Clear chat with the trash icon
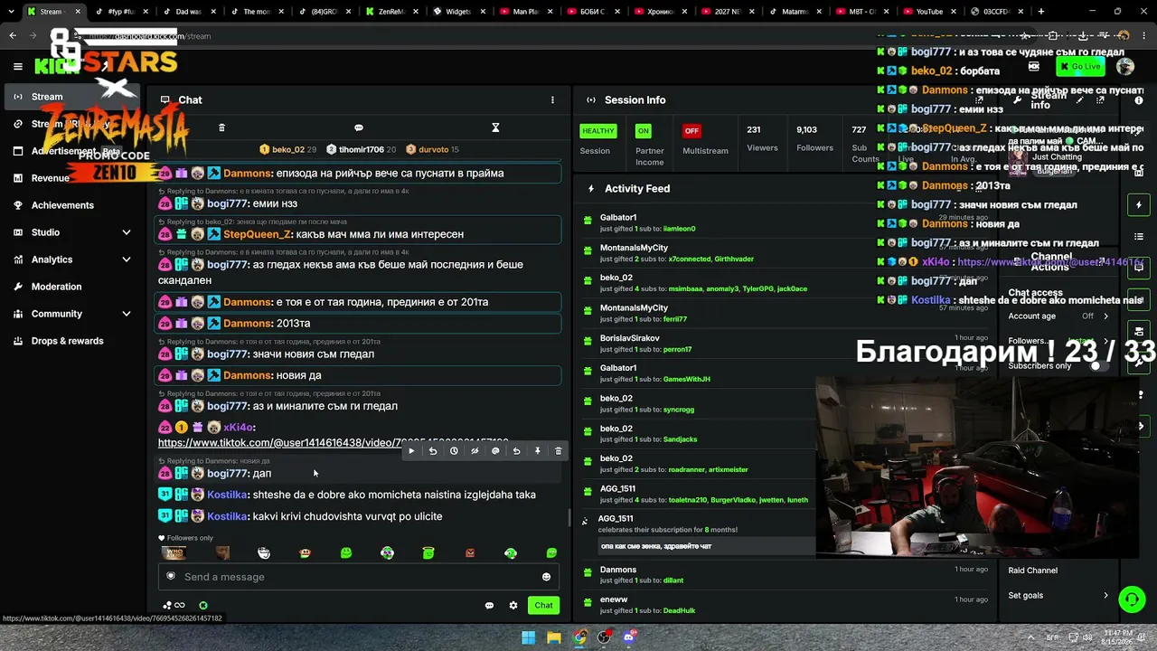The width and height of the screenshot is (1157, 651). [221, 127]
